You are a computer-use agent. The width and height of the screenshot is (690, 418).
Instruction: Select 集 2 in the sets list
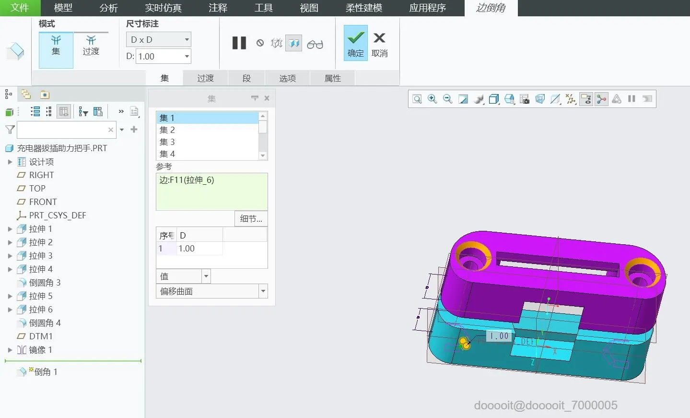pyautogui.click(x=207, y=130)
